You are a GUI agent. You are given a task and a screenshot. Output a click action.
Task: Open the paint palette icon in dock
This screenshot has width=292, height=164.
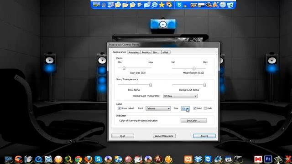pyautogui.click(x=168, y=159)
